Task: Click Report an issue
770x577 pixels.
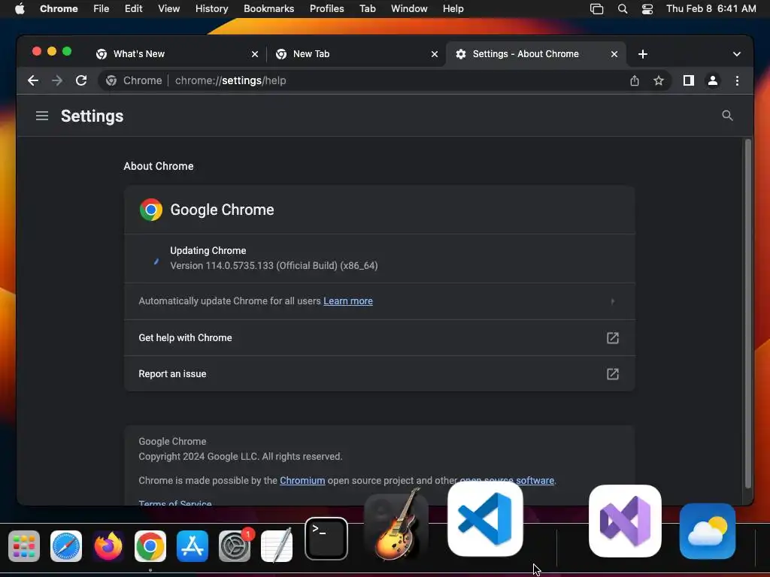Action: pyautogui.click(x=380, y=374)
